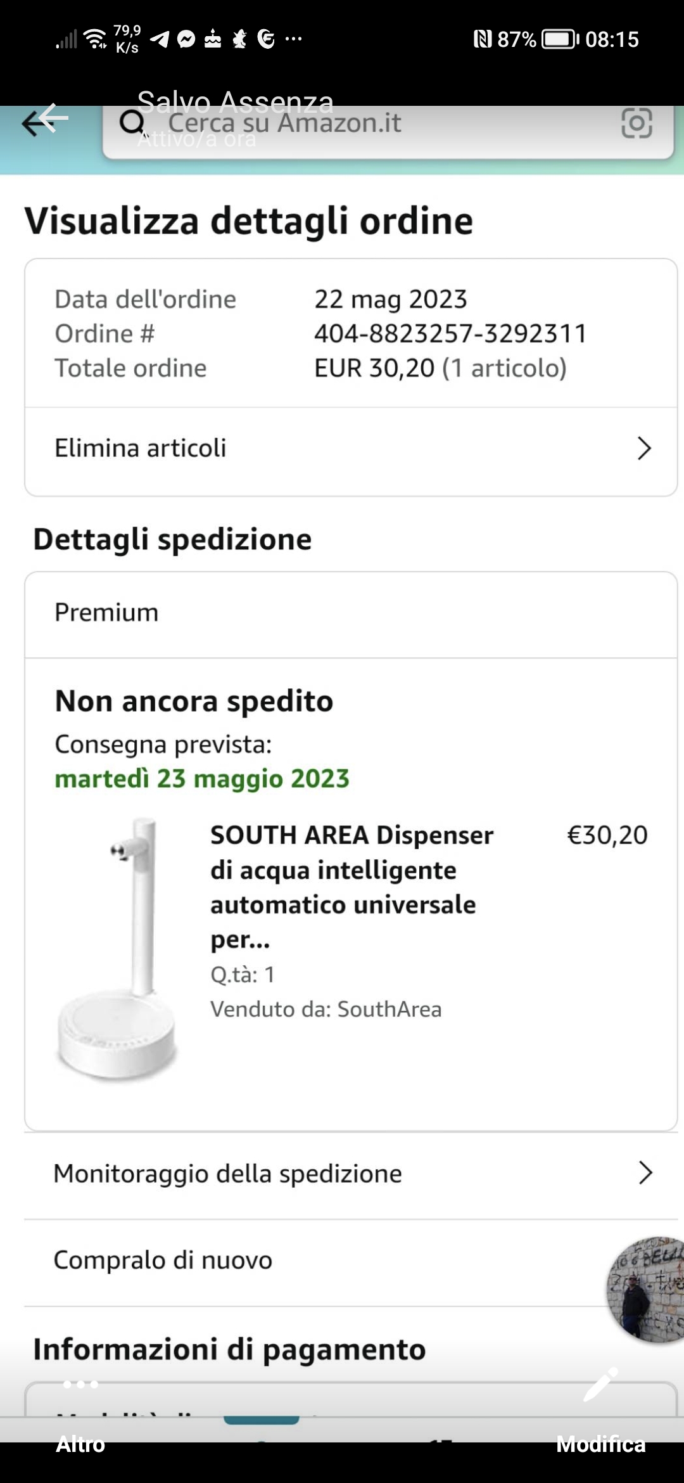The height and width of the screenshot is (1483, 684).
Task: Tap the three-dots Altro icon
Action: pos(80,1385)
